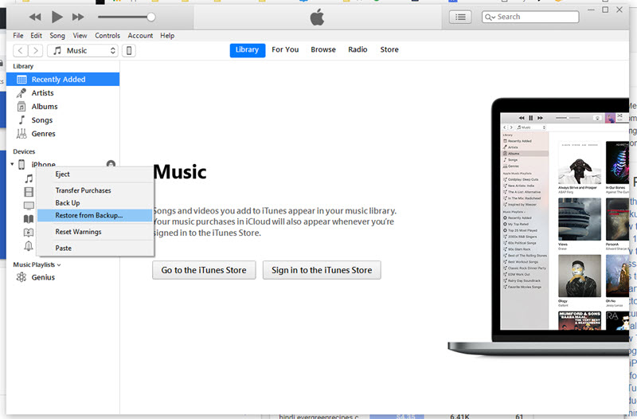Go back with the left arrow button
The width and height of the screenshot is (637, 419).
tap(21, 51)
